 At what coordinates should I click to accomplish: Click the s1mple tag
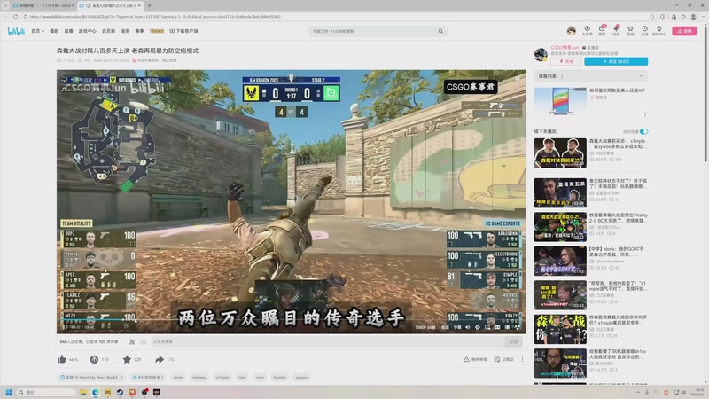tap(222, 378)
